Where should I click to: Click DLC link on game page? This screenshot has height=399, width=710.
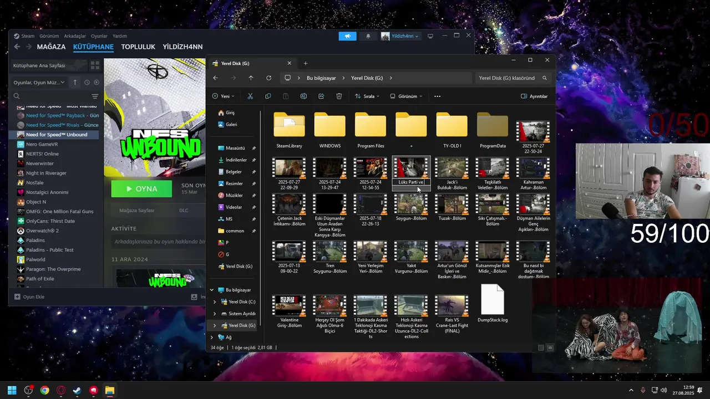point(184,211)
